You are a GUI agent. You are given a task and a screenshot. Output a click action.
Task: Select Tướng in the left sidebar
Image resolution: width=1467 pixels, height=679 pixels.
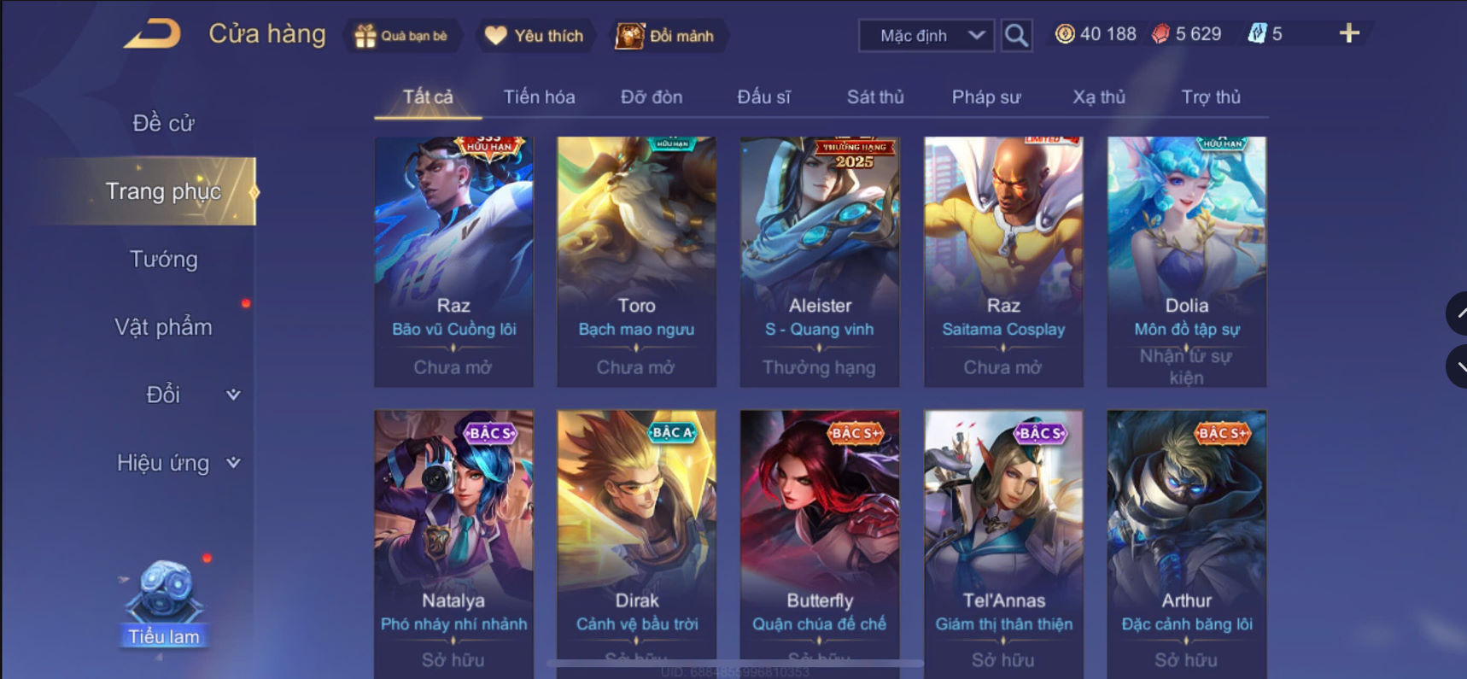pyautogui.click(x=163, y=259)
